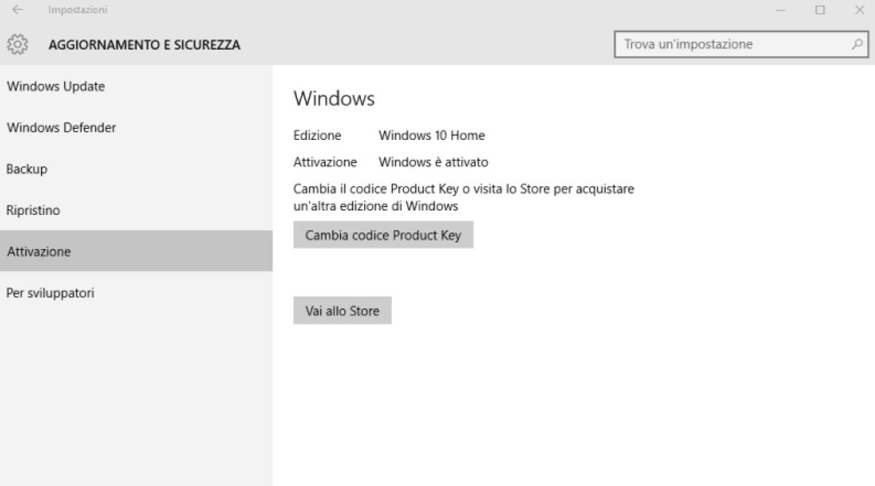Screen dimensions: 875x486
Task: Click the magnifier icon to search settings
Action: [x=857, y=44]
